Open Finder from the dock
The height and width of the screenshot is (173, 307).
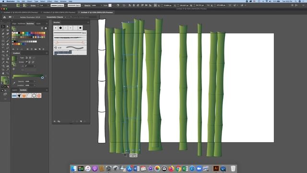click(x=74, y=169)
